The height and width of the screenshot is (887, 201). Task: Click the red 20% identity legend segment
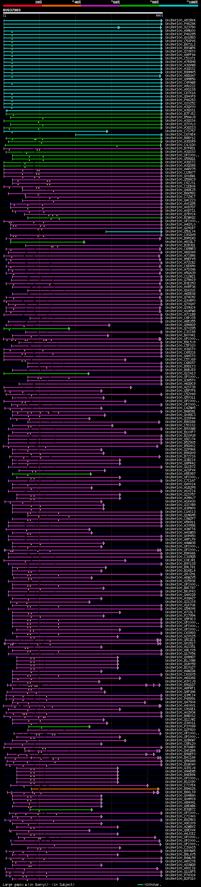point(23,6)
